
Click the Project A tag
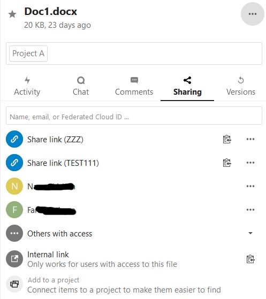pos(28,53)
